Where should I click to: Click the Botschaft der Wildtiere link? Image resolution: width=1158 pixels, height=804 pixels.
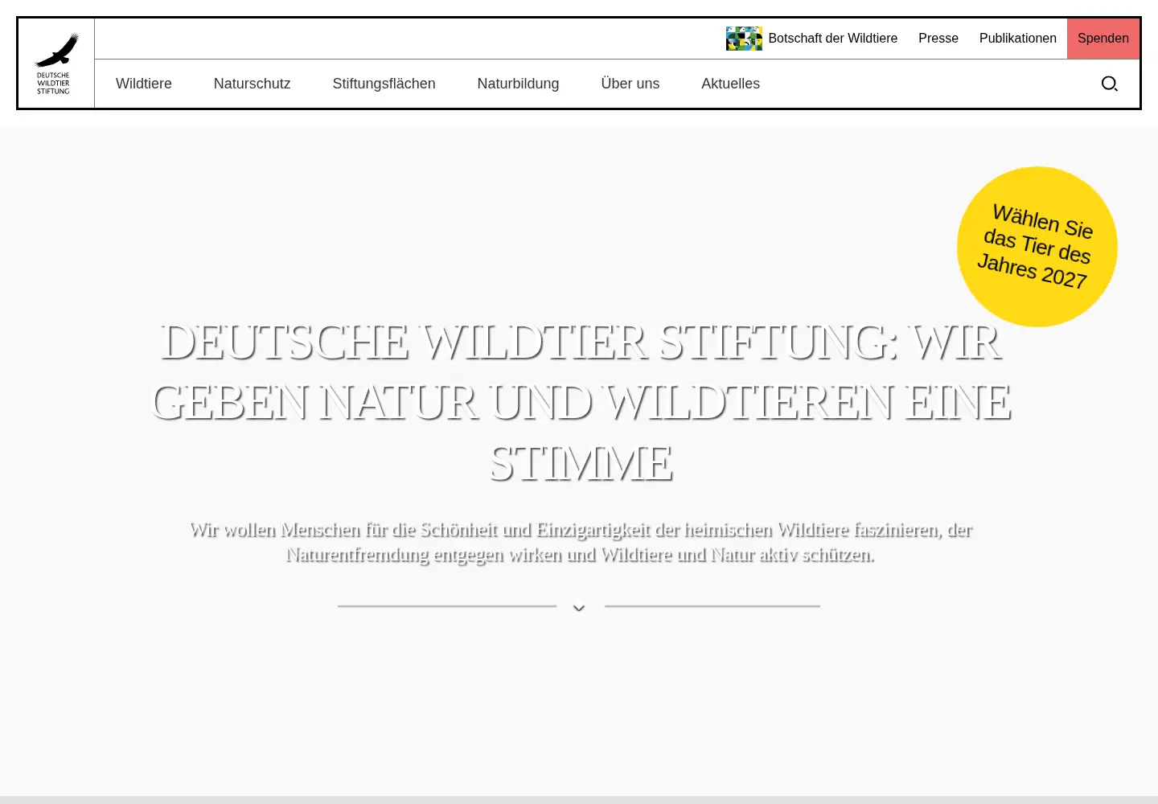pos(832,39)
